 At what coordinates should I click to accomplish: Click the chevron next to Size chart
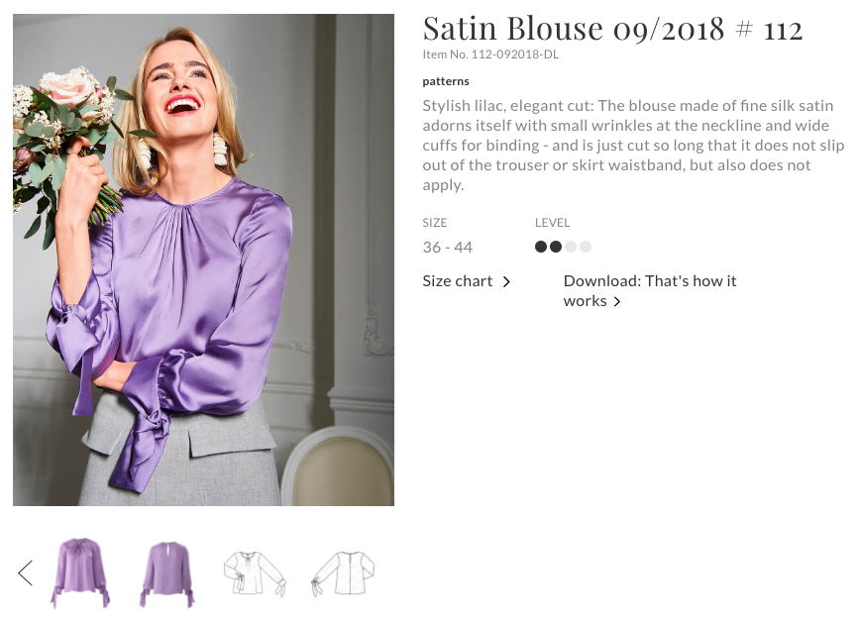[x=506, y=282]
